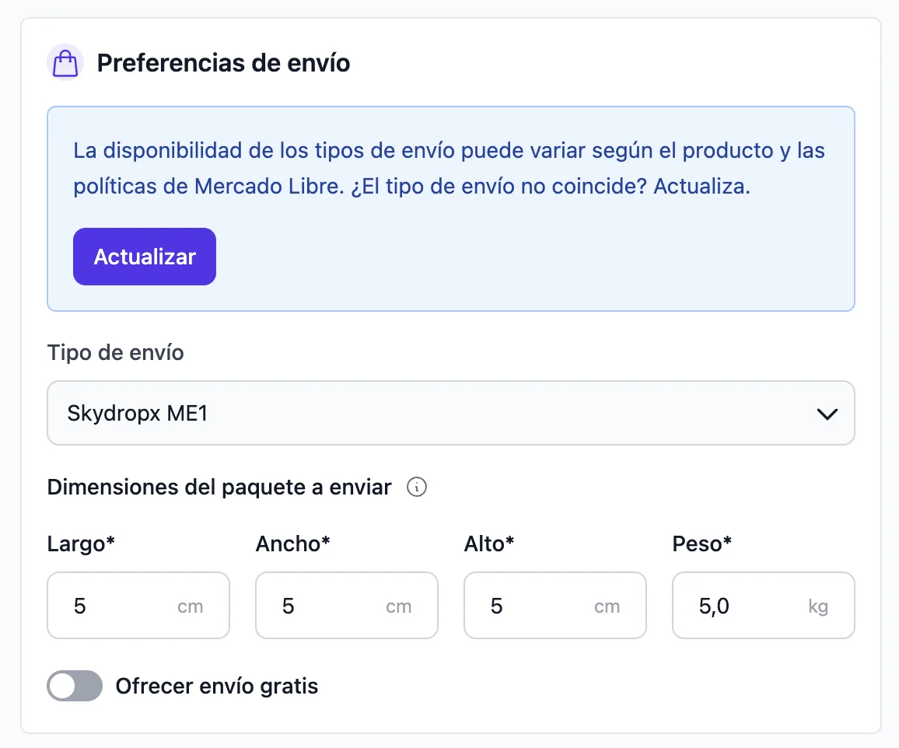Click the Dimensiones del paquete a enviar label
Screen dimensions: 899x748
tap(219, 488)
